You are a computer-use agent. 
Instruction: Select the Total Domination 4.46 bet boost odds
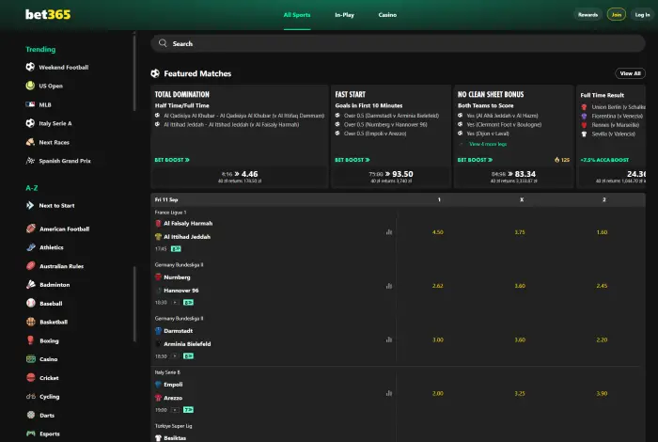[x=240, y=176]
